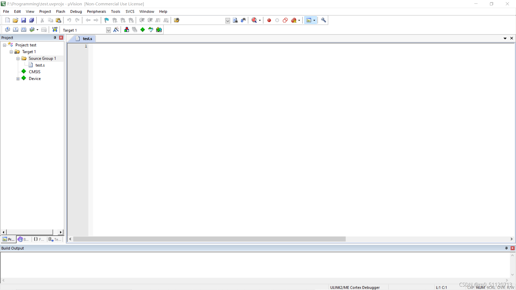Toggle bookmark flag icon in toolbar
The image size is (516, 290).
tap(107, 20)
